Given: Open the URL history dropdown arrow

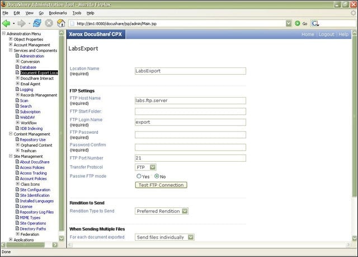Looking at the screenshot, I should tap(289, 23).
